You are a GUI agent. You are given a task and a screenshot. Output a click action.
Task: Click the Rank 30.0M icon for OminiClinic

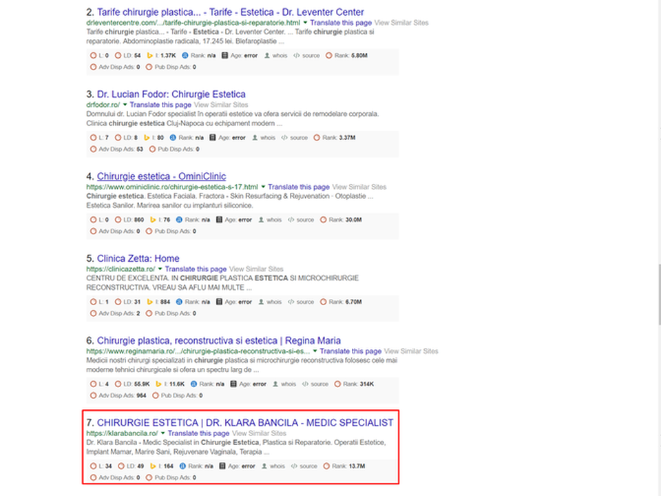tap(324, 220)
